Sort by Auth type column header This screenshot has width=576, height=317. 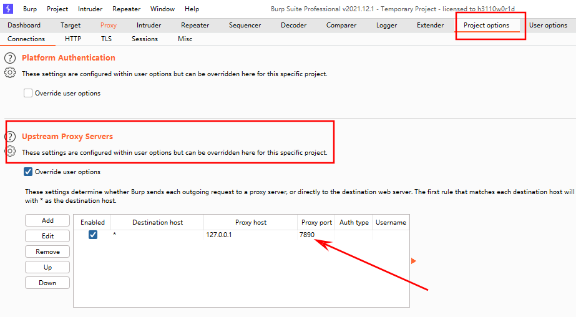coord(354,222)
